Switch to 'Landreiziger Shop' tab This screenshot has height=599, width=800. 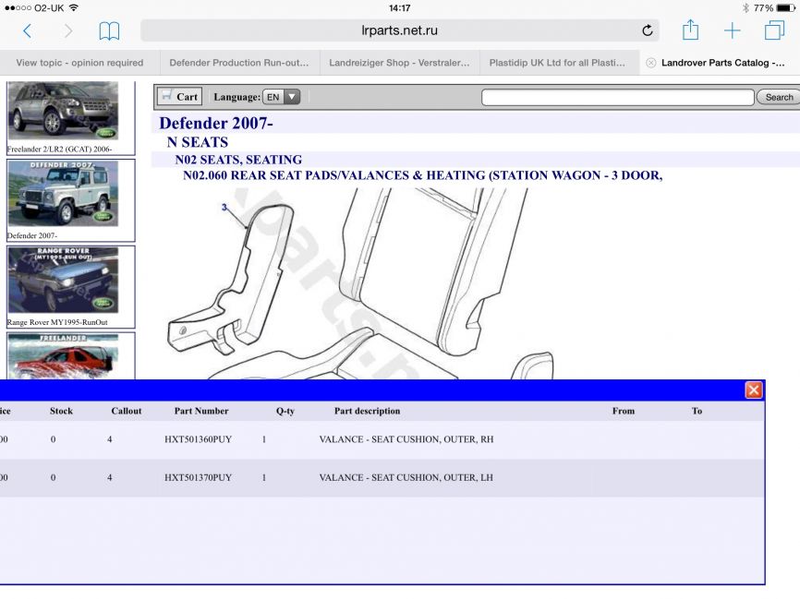pyautogui.click(x=399, y=63)
